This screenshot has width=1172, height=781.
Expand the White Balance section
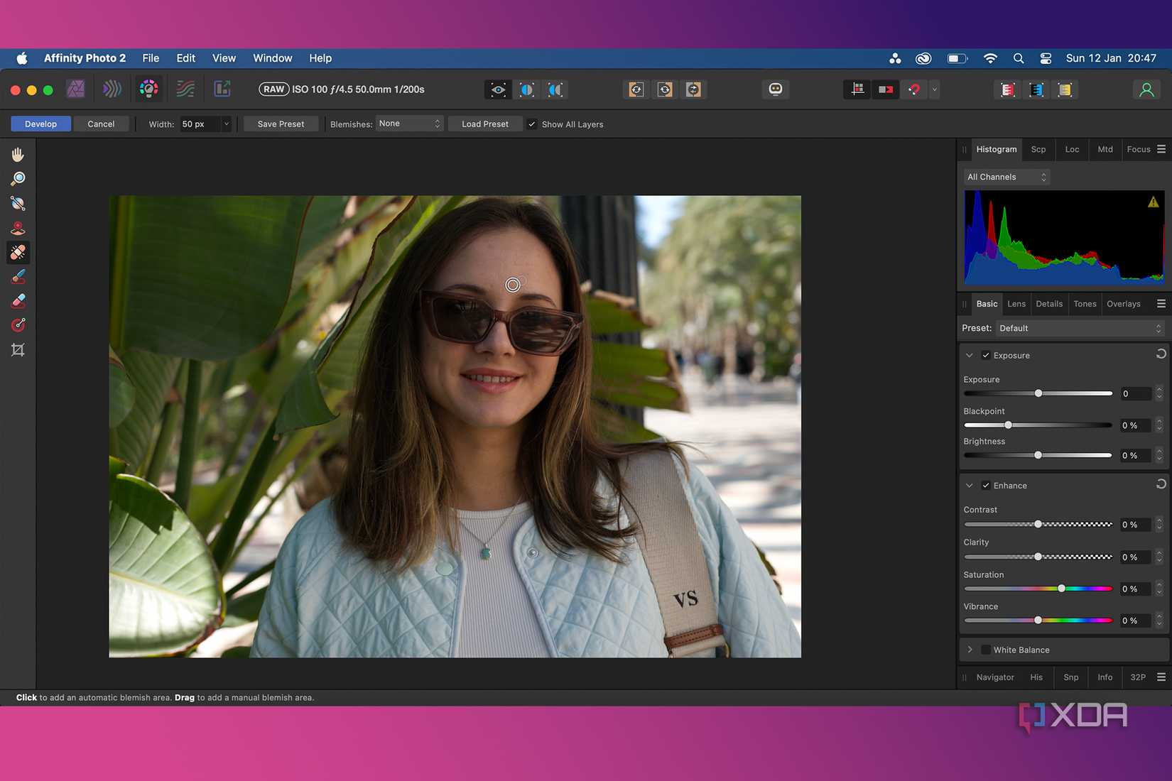(x=970, y=649)
